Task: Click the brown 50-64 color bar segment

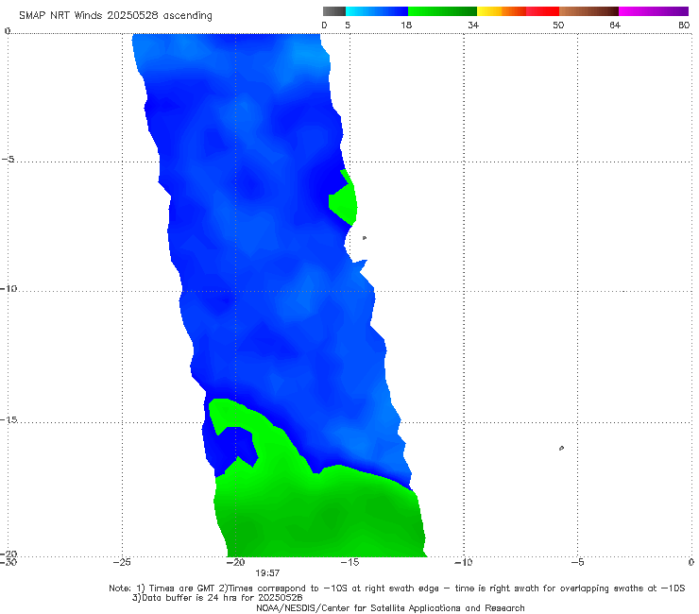Action: point(588,11)
